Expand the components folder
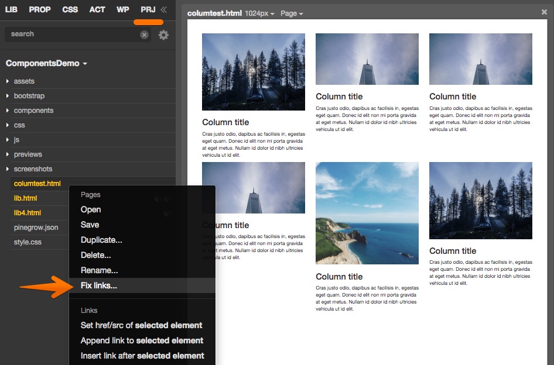Viewport: 554px width, 365px height. [8, 111]
